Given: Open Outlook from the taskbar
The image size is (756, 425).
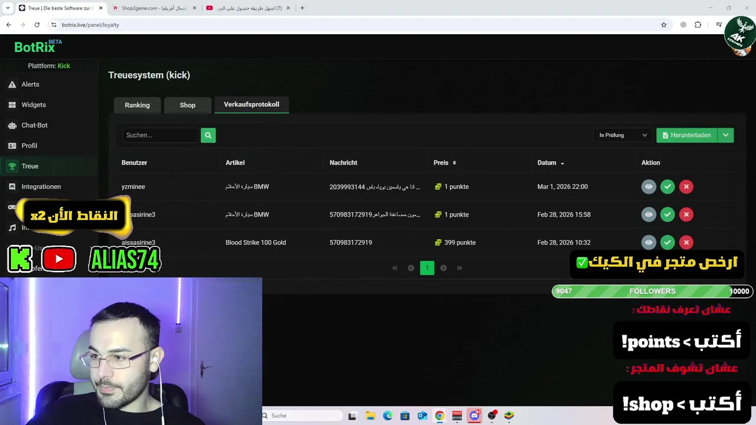Looking at the screenshot, I should coord(422,416).
